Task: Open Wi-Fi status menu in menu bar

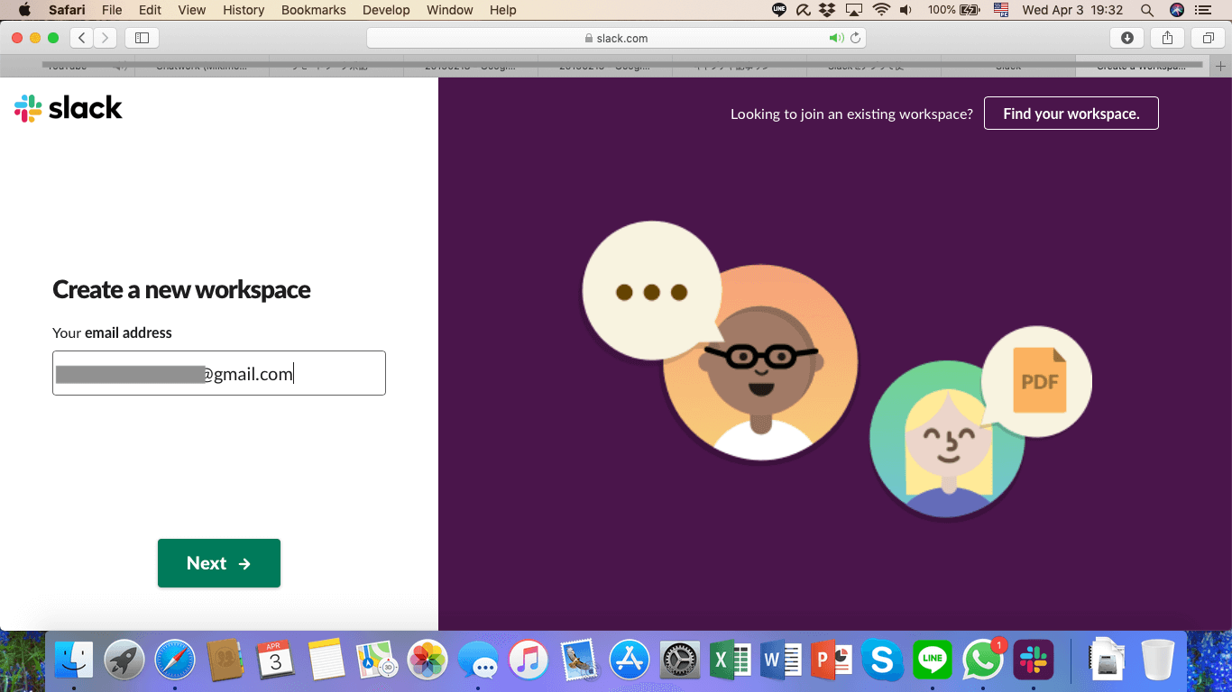Action: [x=881, y=10]
